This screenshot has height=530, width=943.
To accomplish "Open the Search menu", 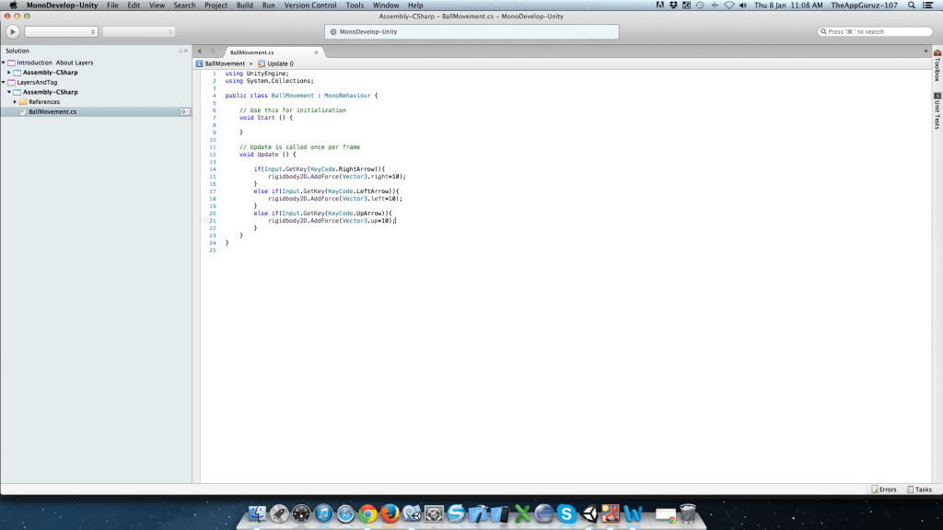I will [184, 6].
